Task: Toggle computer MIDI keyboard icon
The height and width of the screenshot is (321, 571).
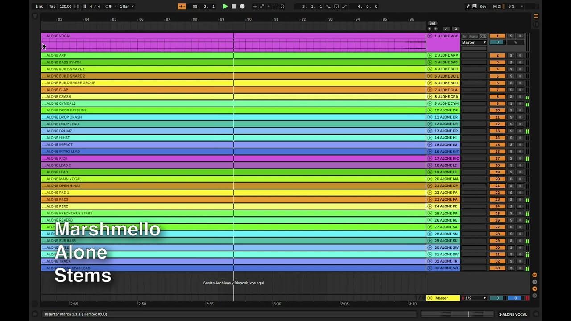Action: click(475, 6)
